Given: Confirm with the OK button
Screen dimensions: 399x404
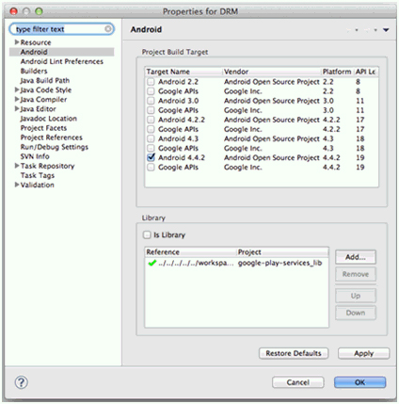Looking at the screenshot, I should tap(359, 382).
